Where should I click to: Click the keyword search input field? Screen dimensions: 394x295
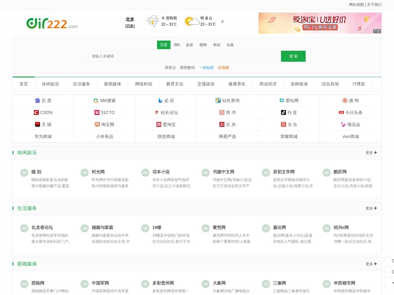(x=185, y=56)
